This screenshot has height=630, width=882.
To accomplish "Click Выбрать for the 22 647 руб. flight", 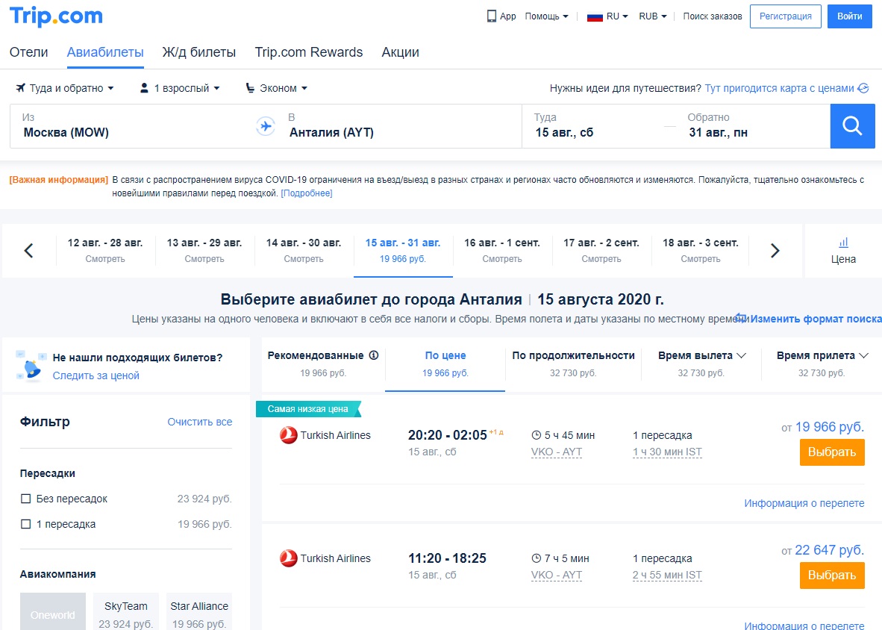I will pyautogui.click(x=832, y=575).
